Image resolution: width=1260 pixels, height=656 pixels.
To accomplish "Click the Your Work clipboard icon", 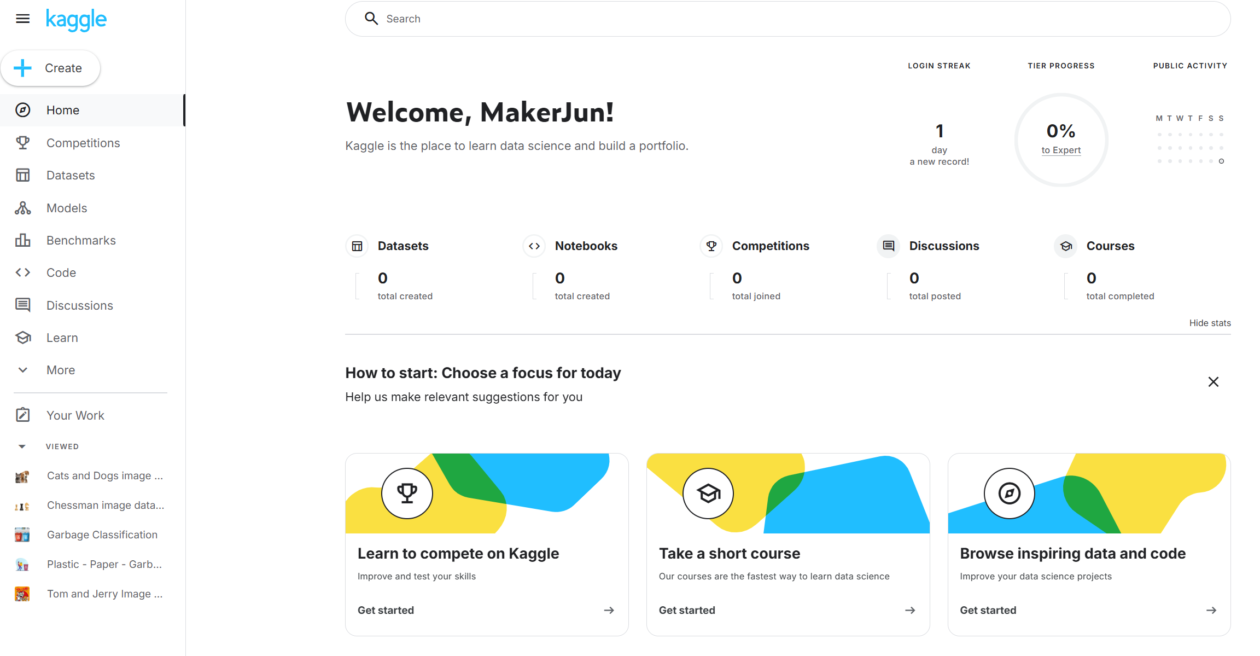I will 22,415.
